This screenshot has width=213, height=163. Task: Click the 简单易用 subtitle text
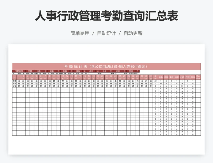pos(80,33)
